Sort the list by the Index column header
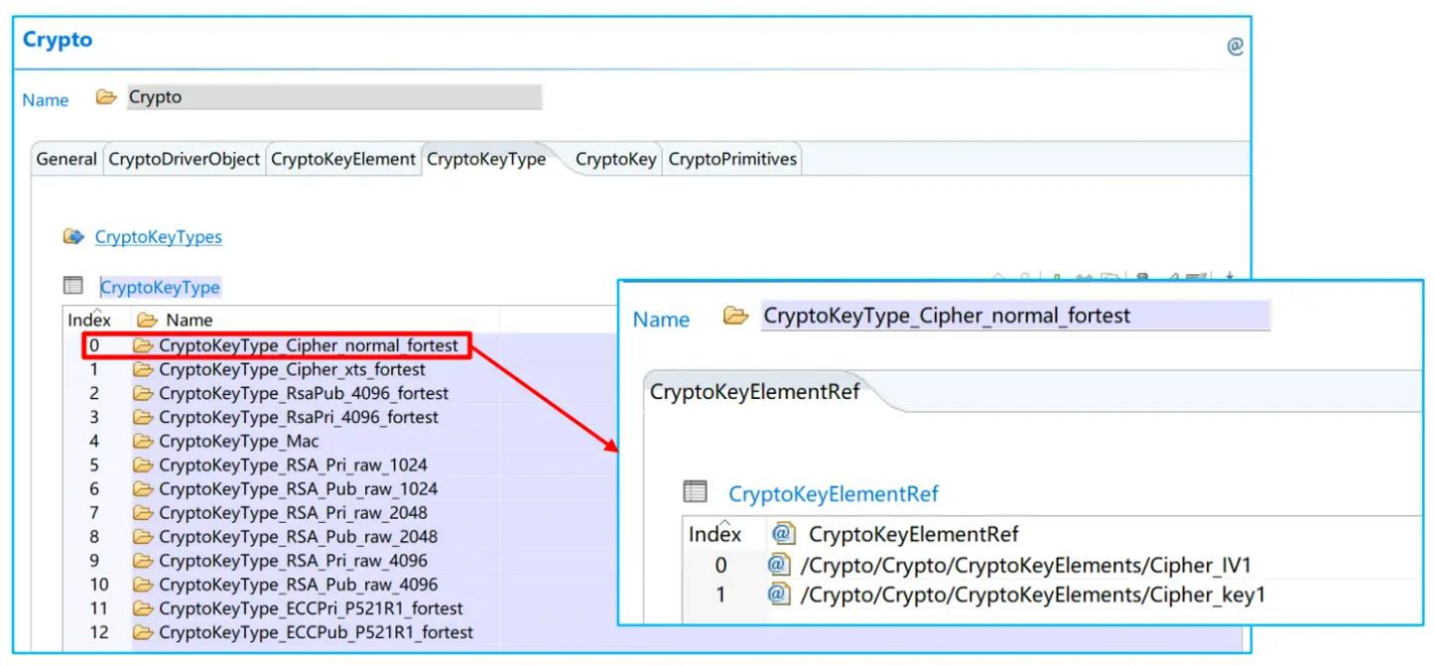 click(x=89, y=320)
